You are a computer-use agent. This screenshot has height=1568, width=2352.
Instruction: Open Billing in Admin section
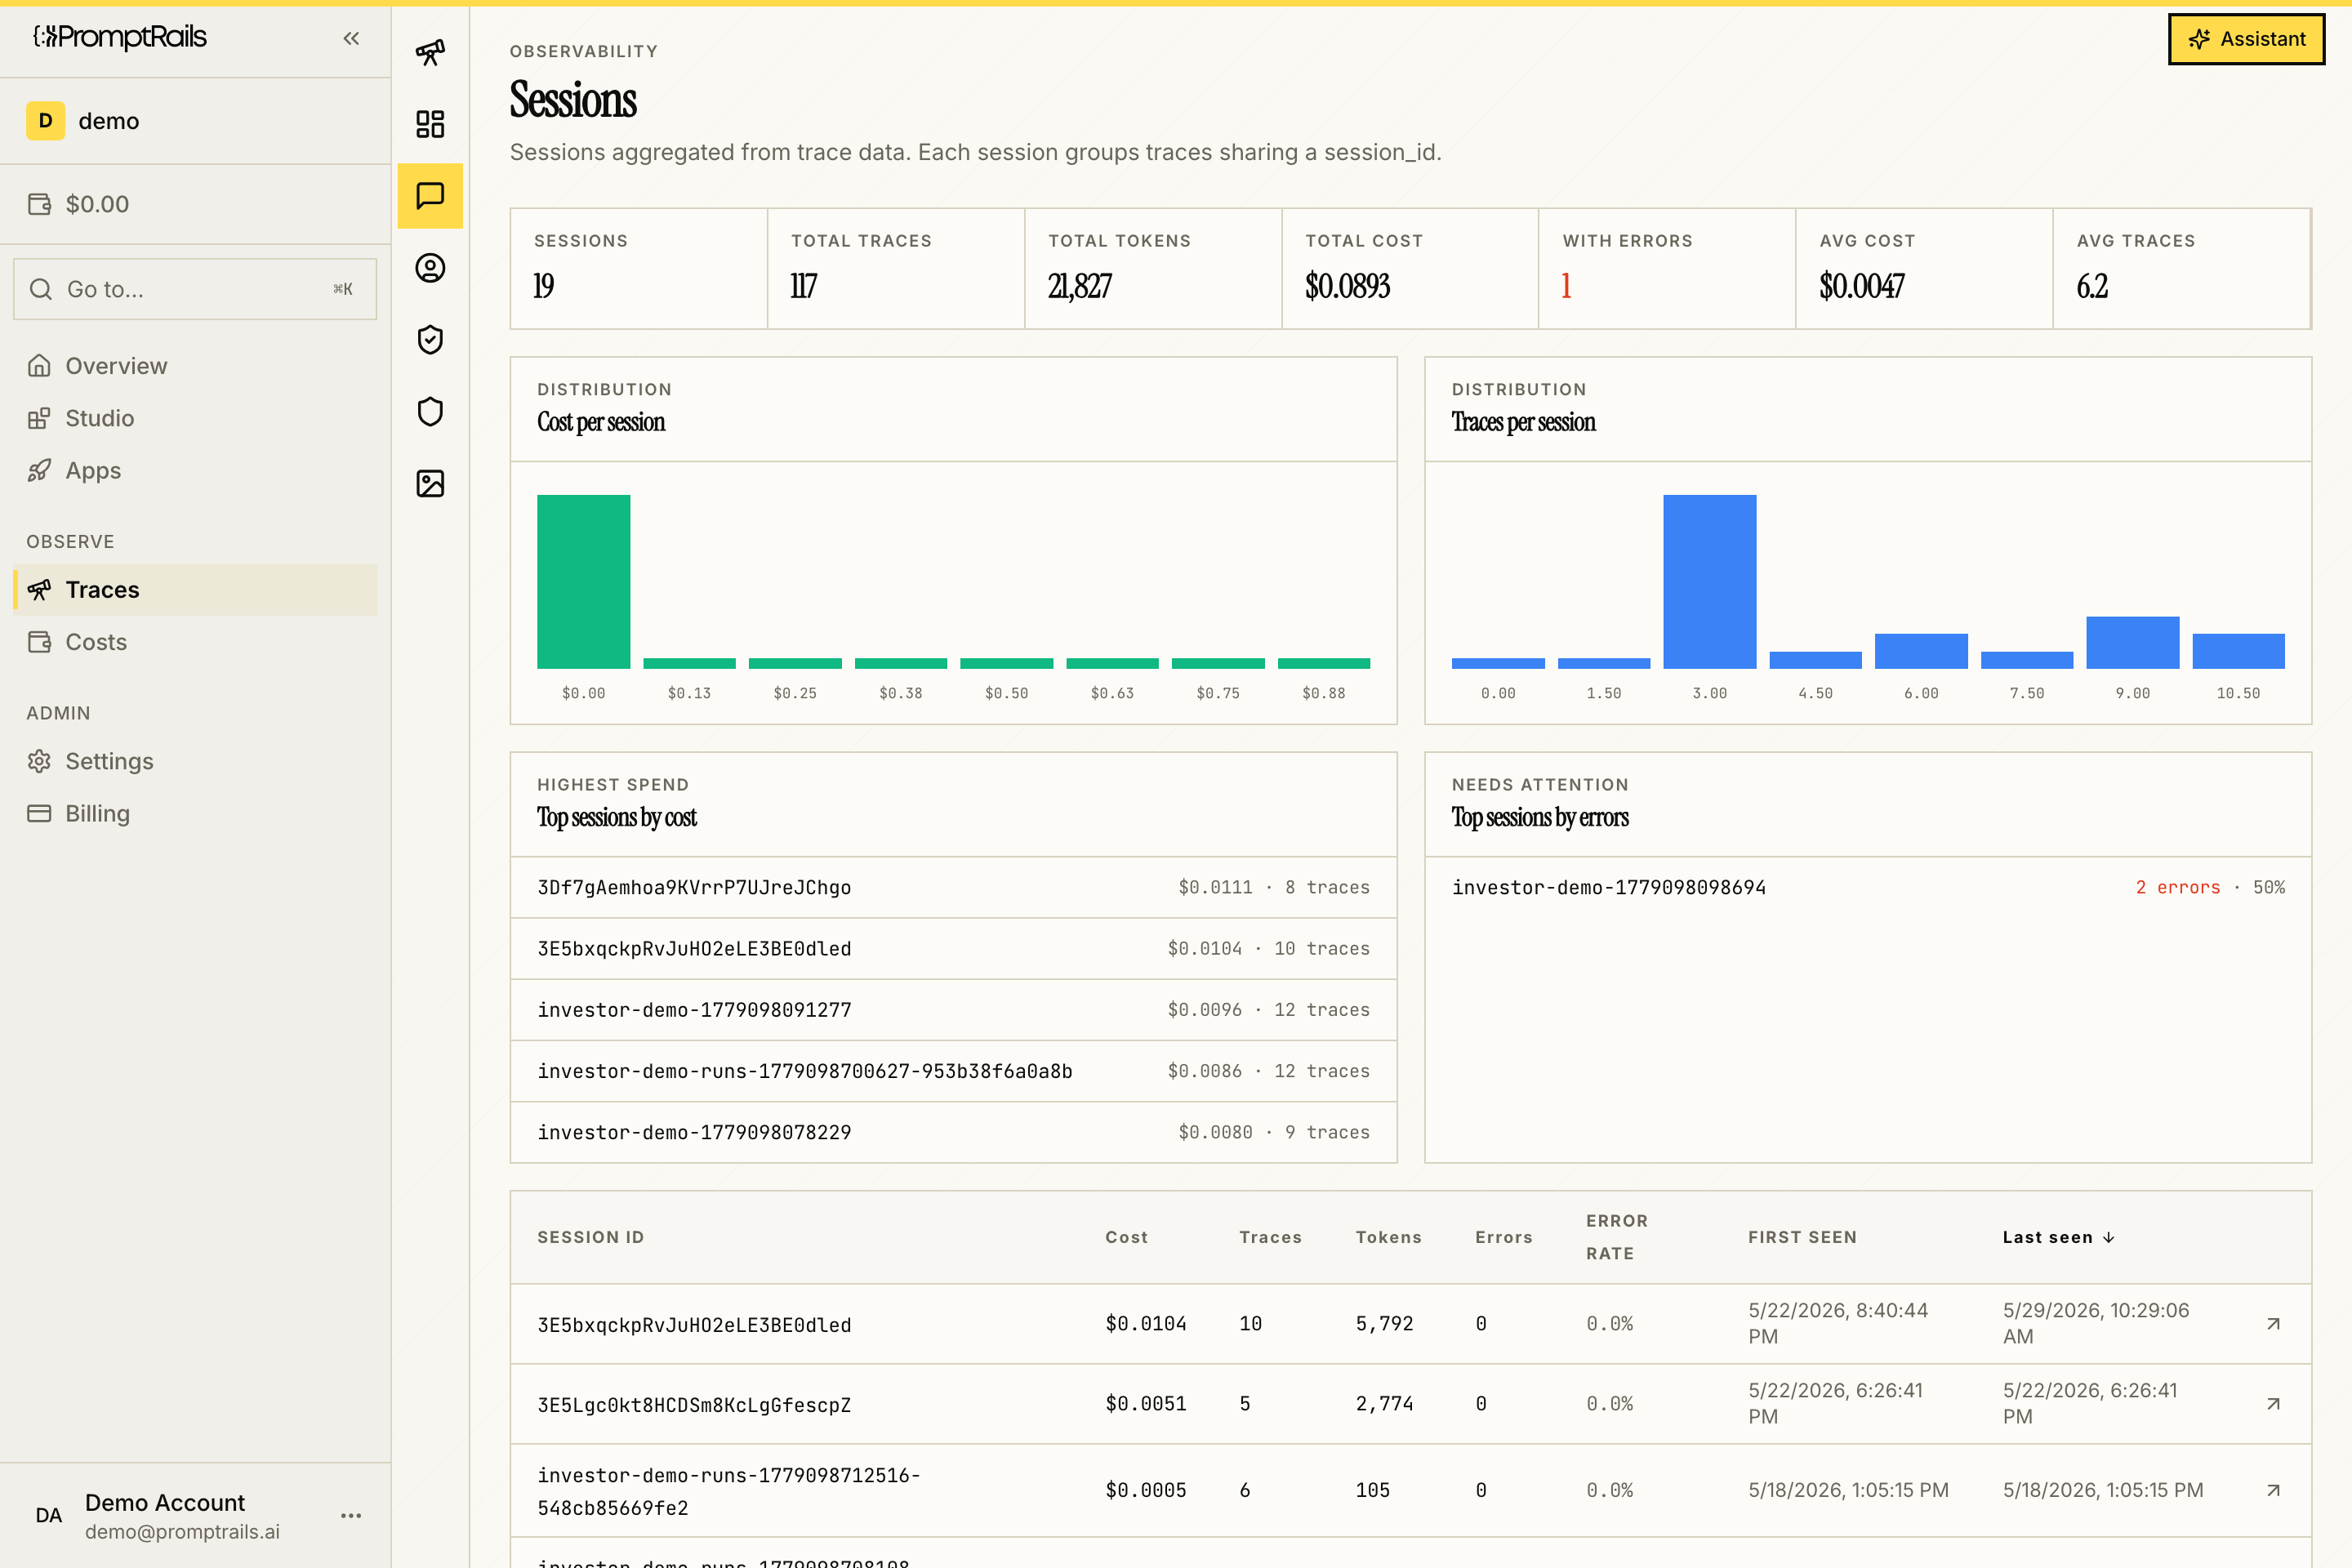[x=195, y=813]
